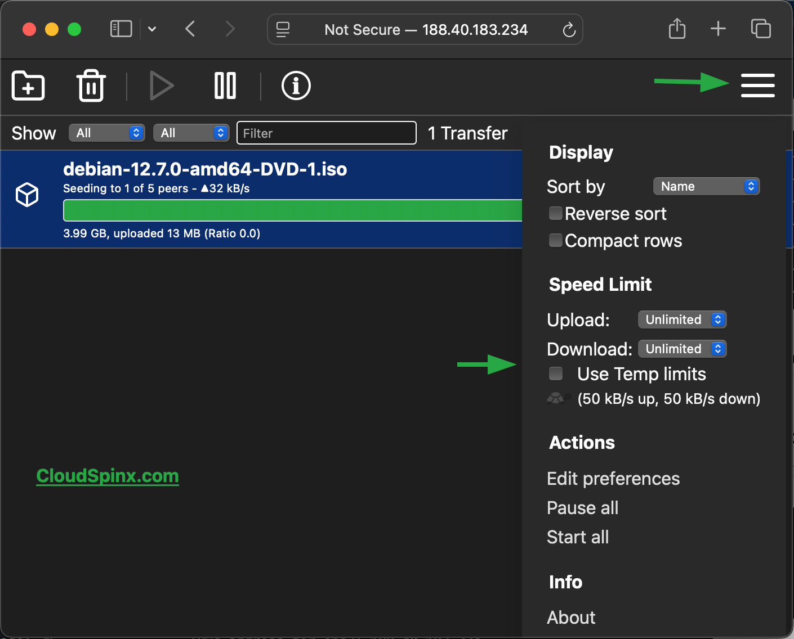
Task: Visit the CloudSpinx.com link
Action: pos(107,476)
